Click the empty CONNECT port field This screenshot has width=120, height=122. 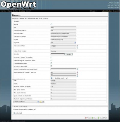[x=63, y=76]
